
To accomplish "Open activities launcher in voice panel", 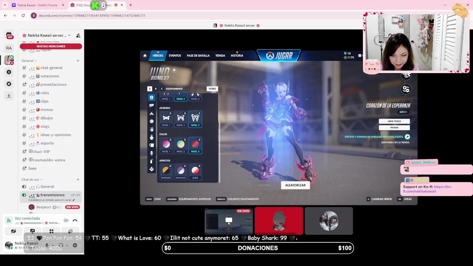I will pos(51,231).
